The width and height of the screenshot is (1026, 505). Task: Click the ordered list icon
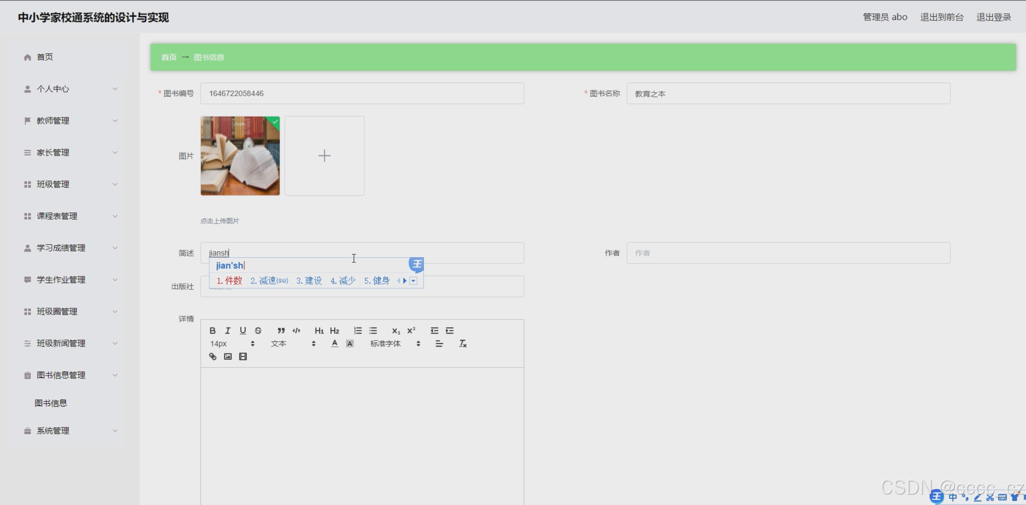pyautogui.click(x=357, y=330)
